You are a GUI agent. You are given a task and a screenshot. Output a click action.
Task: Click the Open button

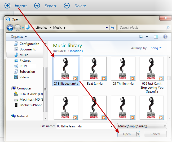coord(127,134)
